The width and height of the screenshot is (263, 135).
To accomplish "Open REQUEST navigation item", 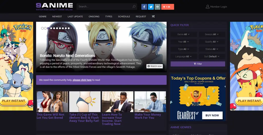I will pos(141,16).
